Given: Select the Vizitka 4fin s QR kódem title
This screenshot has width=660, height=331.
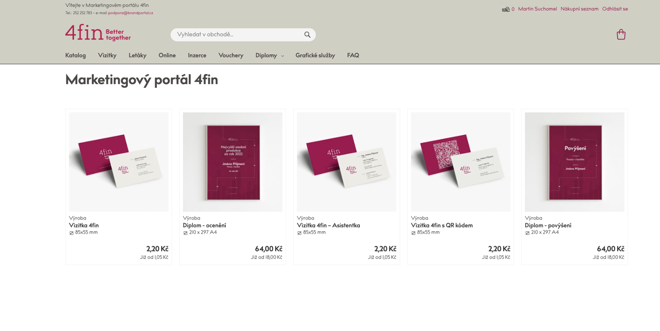Looking at the screenshot, I should [442, 226].
